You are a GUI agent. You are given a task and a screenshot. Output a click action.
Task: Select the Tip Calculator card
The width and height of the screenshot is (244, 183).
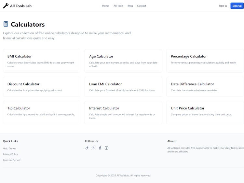(41, 112)
